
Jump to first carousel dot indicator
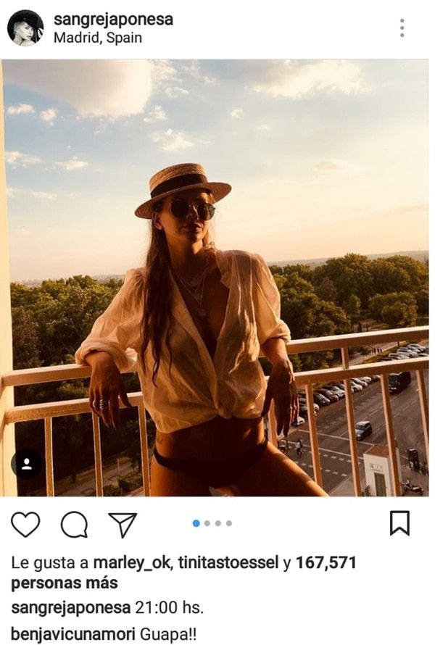(x=196, y=523)
